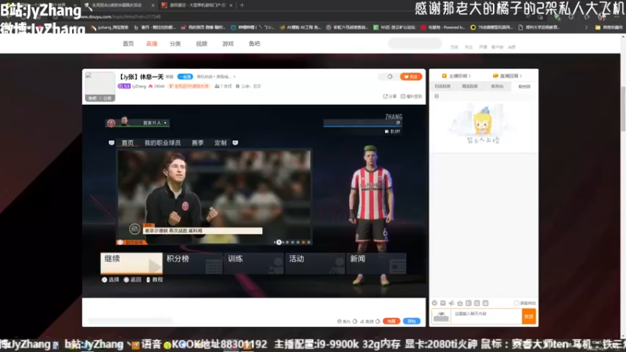Switch to third tab in chat panel

click(x=497, y=86)
